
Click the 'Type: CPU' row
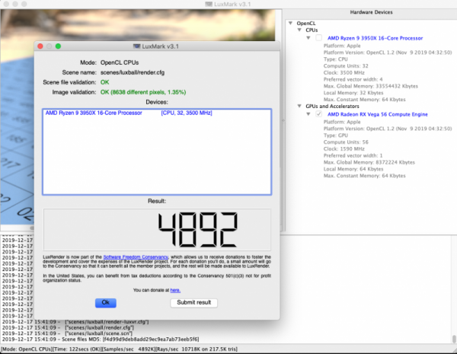coord(335,59)
